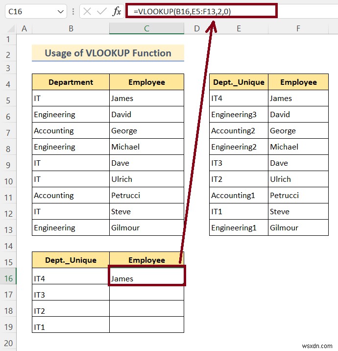The height and width of the screenshot is (351, 338).
Task: Select cell 'Petrucci' in column C
Action: click(x=146, y=195)
